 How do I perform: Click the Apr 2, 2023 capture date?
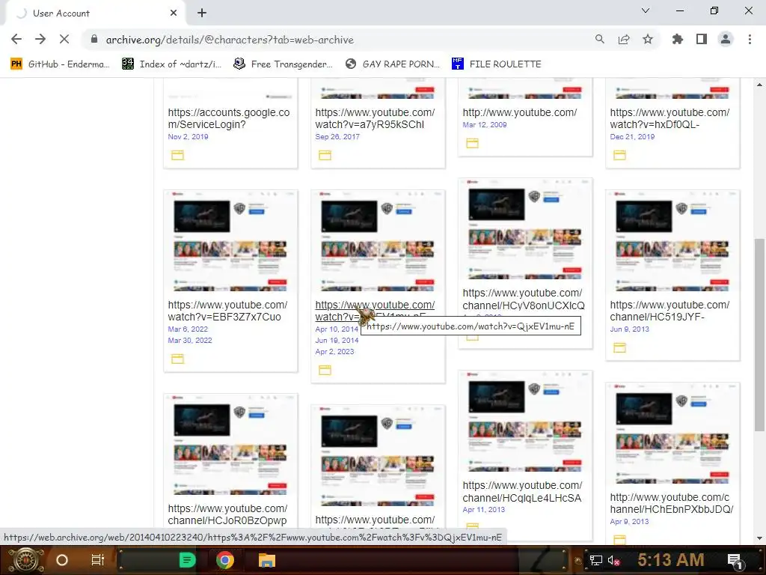click(334, 352)
